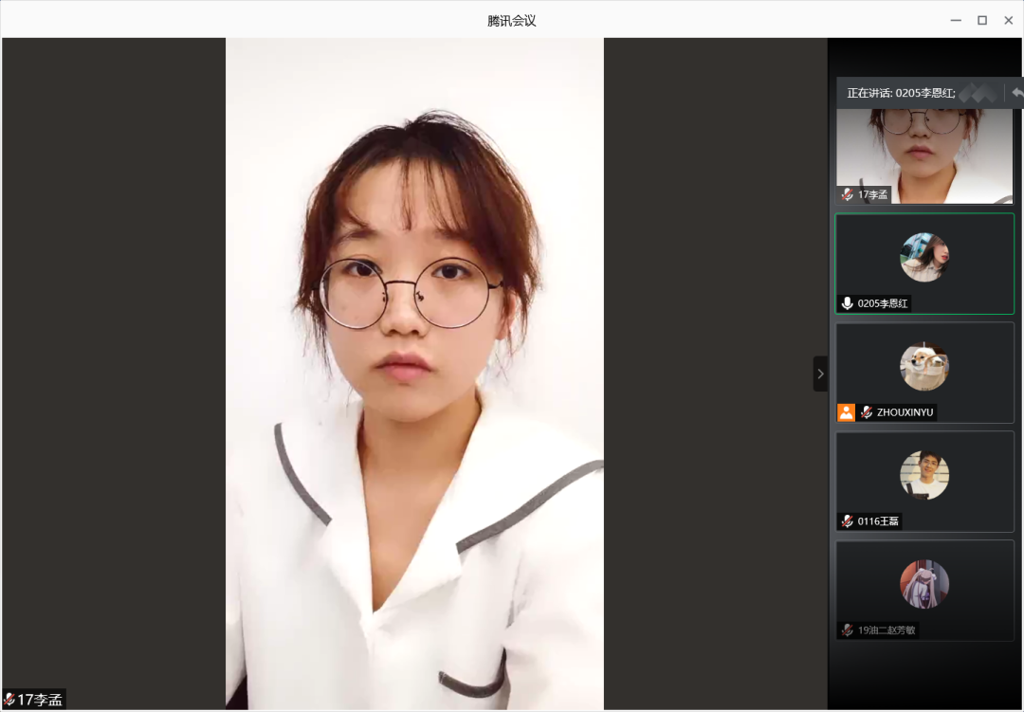Click the muted mic icon for 19油二赵芳敏
The image size is (1024, 712).
pos(848,630)
